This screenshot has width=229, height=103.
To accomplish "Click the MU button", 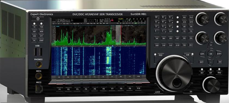I will click(191, 27).
